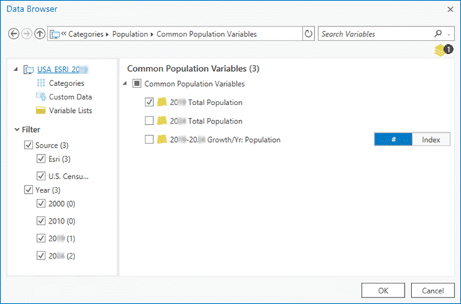Viewport: 461px width, 304px height.
Task: Collapse the USA ESRI data source tree
Action: [16, 70]
